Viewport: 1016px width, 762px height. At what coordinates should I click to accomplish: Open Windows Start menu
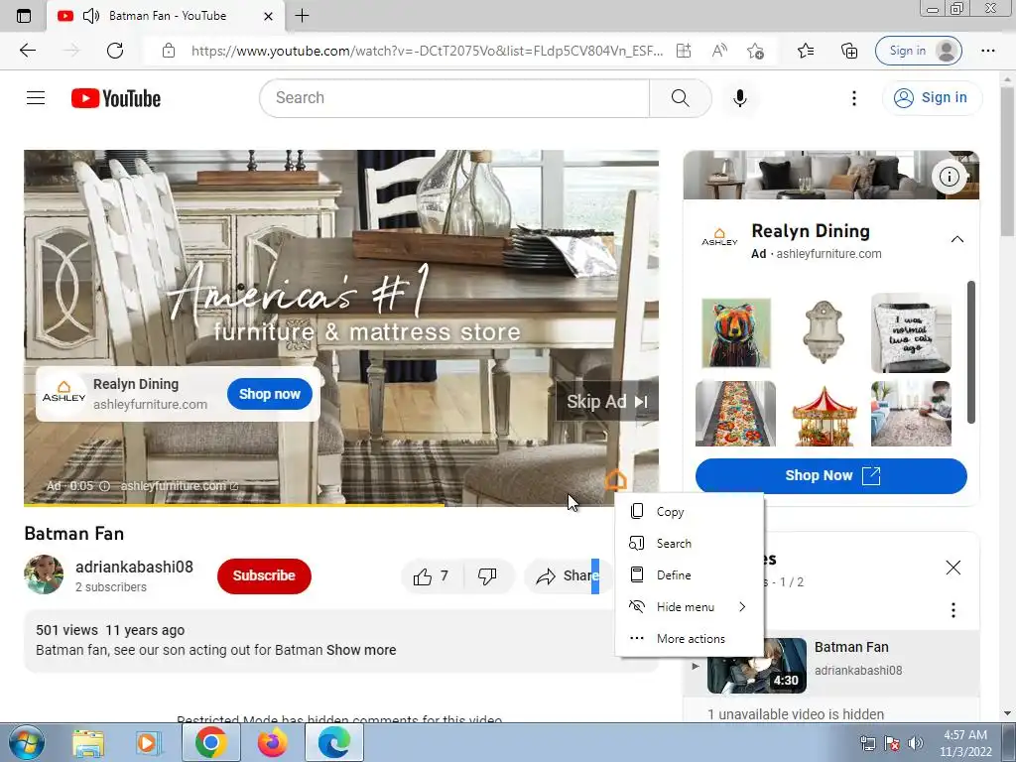pos(26,742)
